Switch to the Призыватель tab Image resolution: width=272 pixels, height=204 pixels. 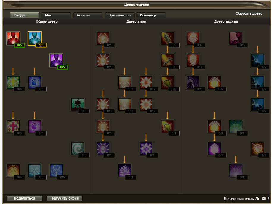pyautogui.click(x=120, y=15)
